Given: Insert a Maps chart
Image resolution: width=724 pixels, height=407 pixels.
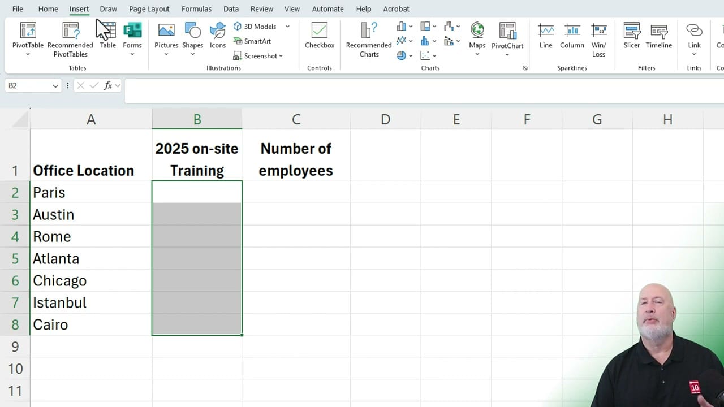Looking at the screenshot, I should point(477,34).
